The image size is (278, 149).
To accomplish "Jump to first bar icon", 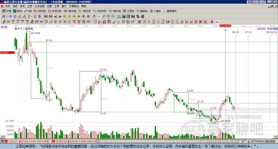I will (x=46, y=16).
